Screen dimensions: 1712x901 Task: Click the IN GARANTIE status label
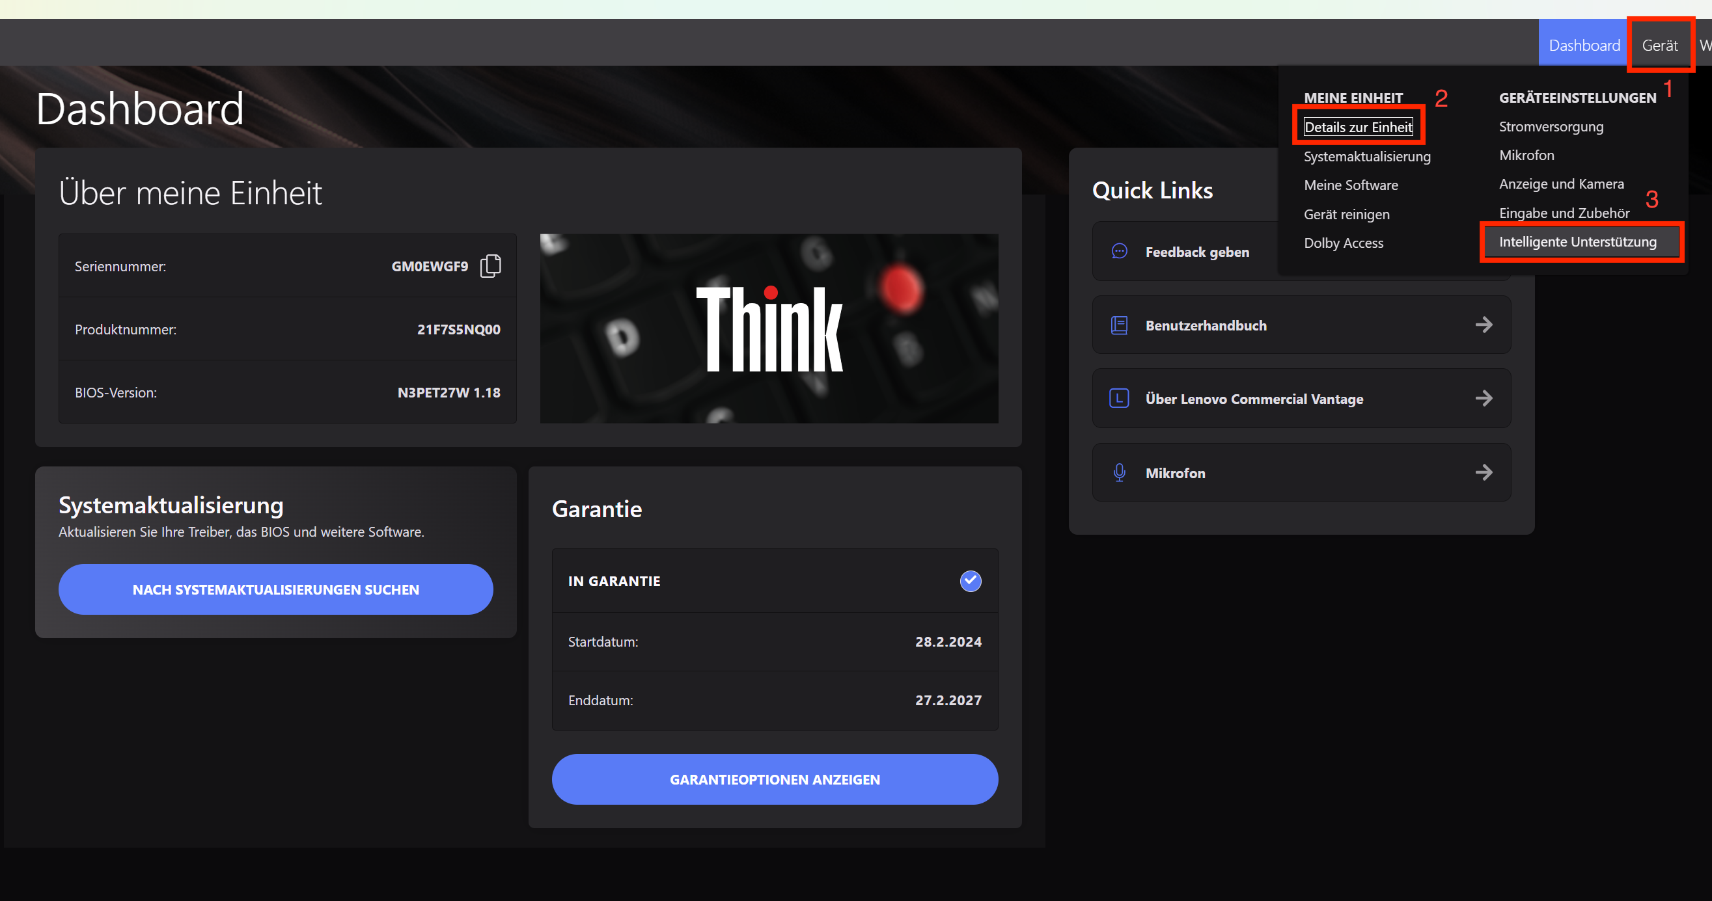click(x=614, y=582)
